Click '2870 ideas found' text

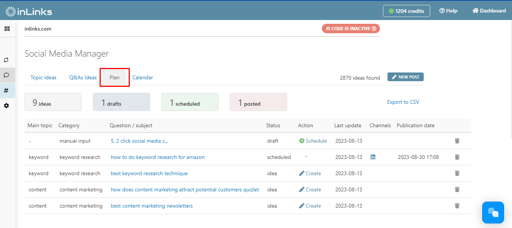360,78
